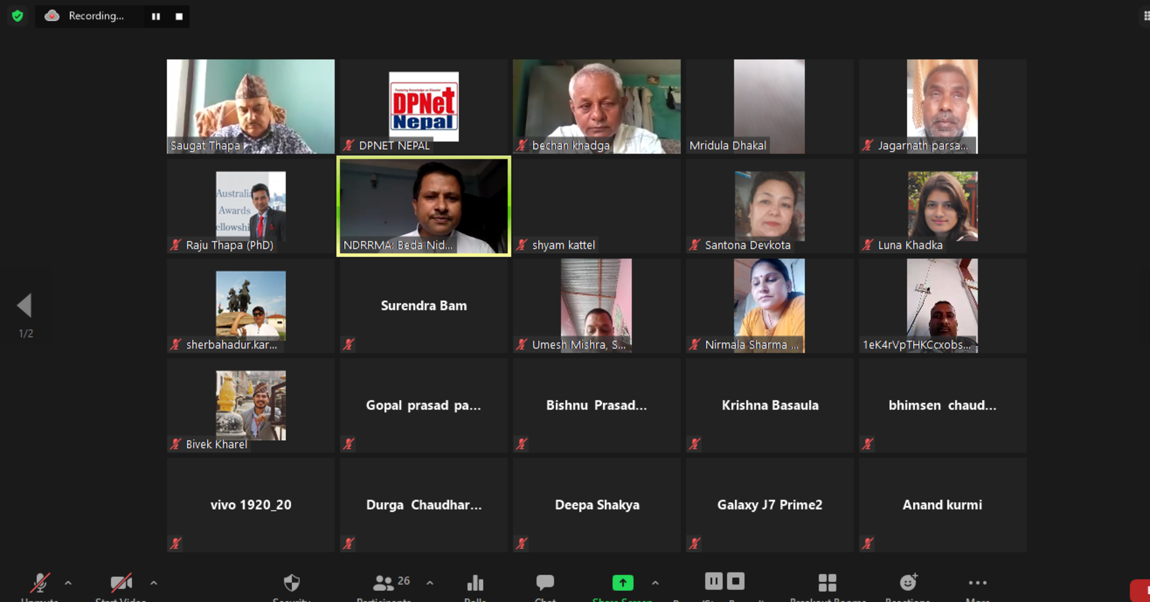
Task: Open the Security shield menu
Action: pos(292,583)
